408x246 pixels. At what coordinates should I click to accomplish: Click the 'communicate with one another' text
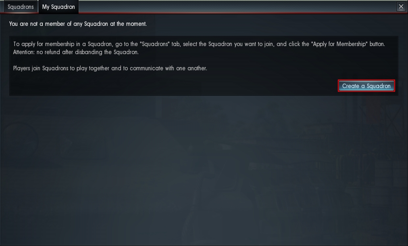(x=169, y=68)
